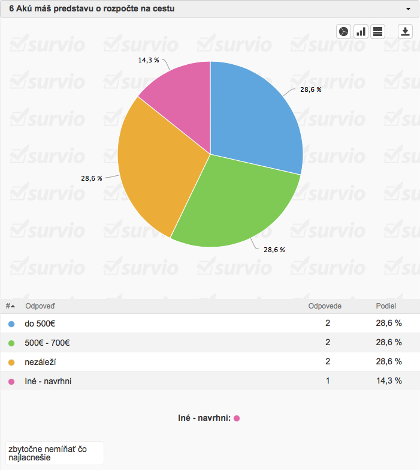Sort table by 'Podiel' column header
This screenshot has width=420, height=470.
click(x=386, y=306)
